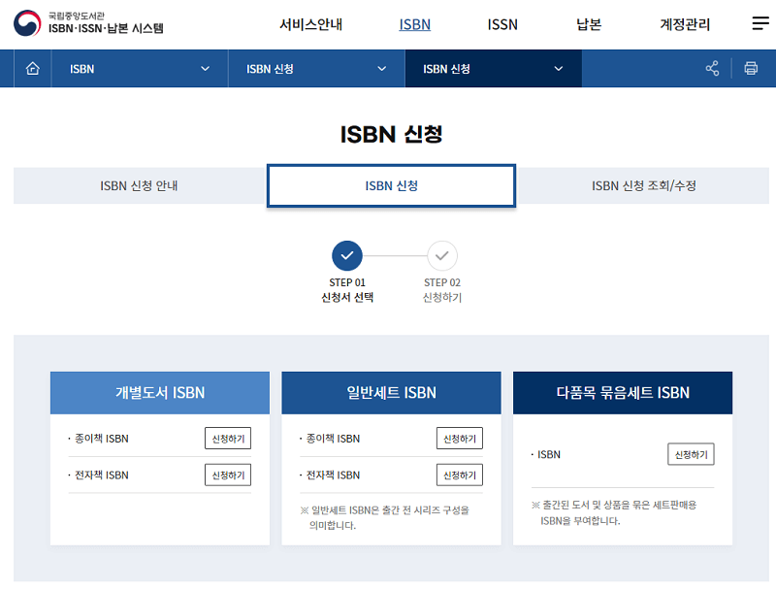
Task: Click the share icon on the navigation bar
Action: pyautogui.click(x=711, y=69)
